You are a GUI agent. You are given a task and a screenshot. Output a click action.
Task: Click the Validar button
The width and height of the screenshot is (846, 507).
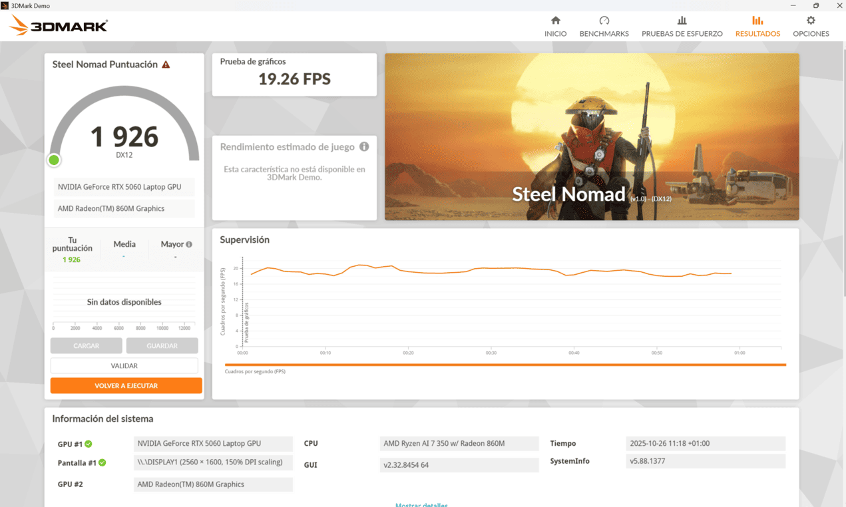click(124, 365)
